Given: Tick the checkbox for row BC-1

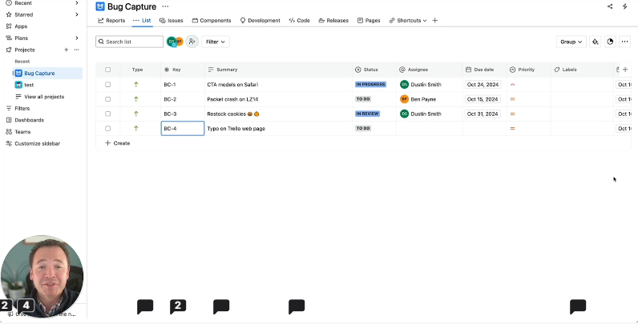Looking at the screenshot, I should coord(108,84).
